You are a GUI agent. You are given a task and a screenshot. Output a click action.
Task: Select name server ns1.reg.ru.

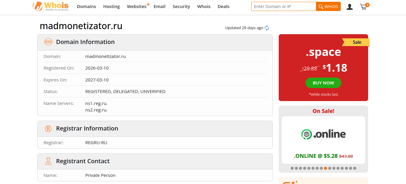96,103
